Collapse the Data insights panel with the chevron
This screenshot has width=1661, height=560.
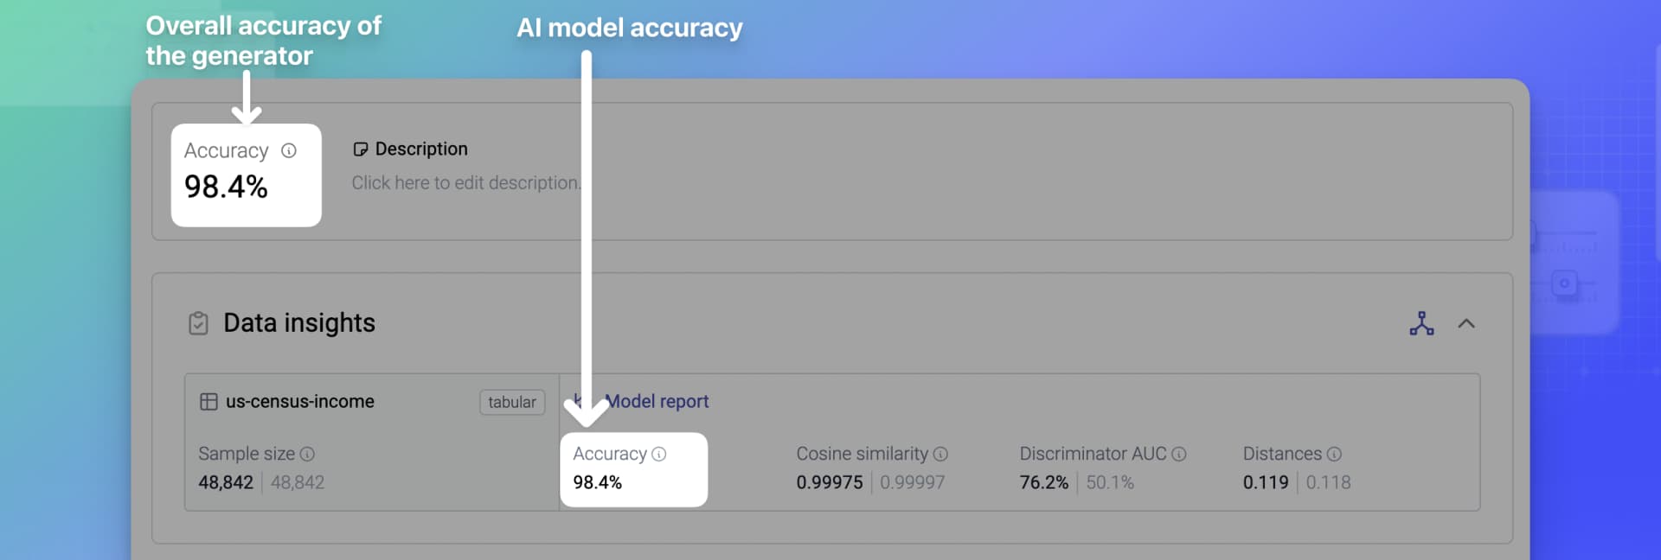pos(1467,323)
